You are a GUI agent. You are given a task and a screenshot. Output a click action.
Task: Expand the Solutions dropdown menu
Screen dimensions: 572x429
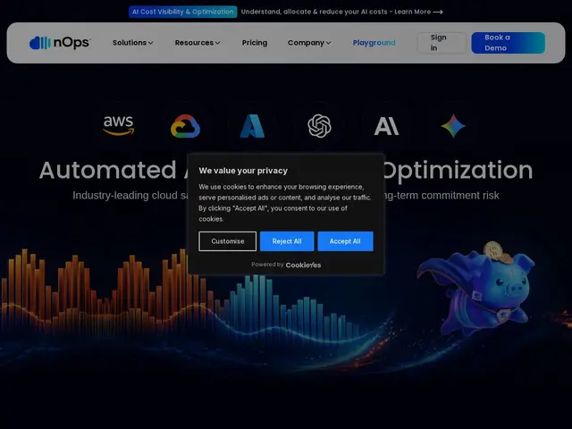coord(133,43)
